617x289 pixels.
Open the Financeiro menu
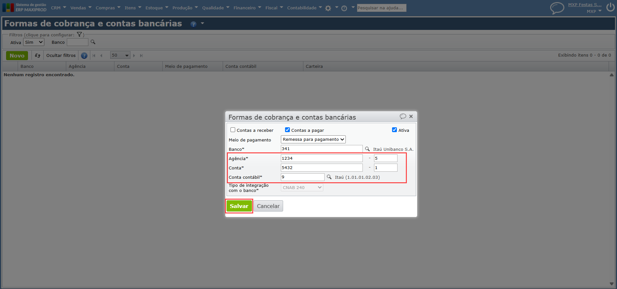pyautogui.click(x=247, y=8)
